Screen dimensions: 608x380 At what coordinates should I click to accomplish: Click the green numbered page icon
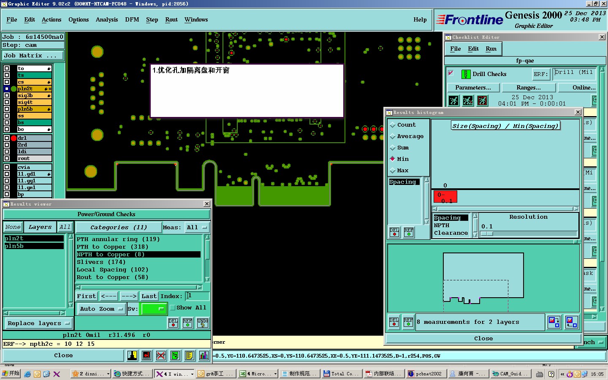click(175, 356)
